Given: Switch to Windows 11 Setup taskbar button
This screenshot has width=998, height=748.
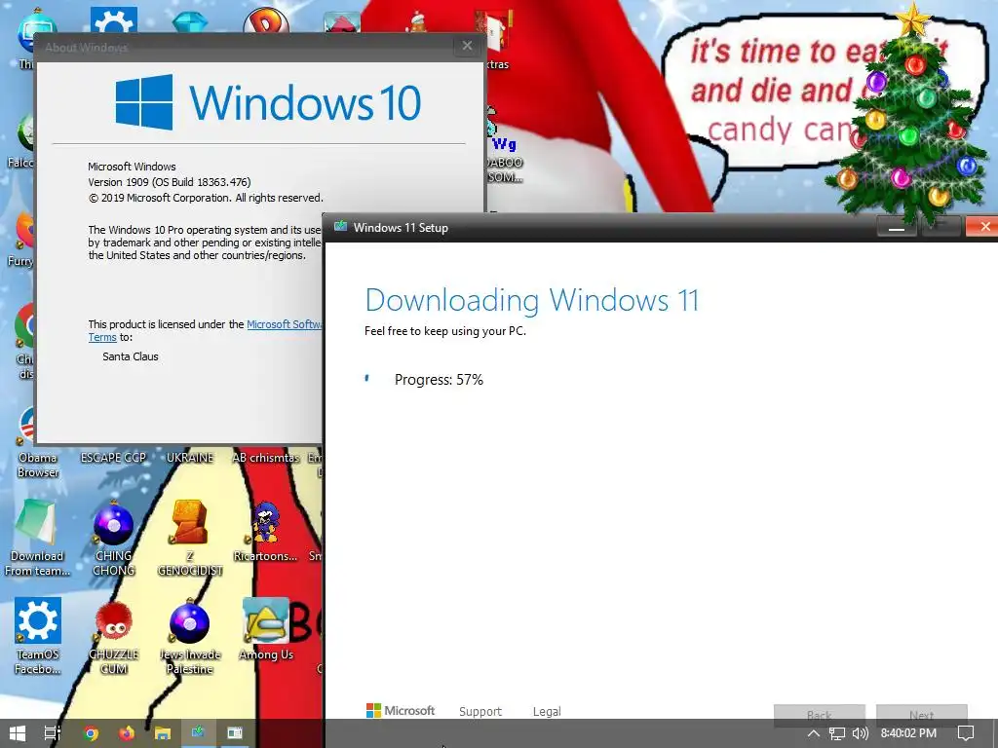Looking at the screenshot, I should point(199,733).
